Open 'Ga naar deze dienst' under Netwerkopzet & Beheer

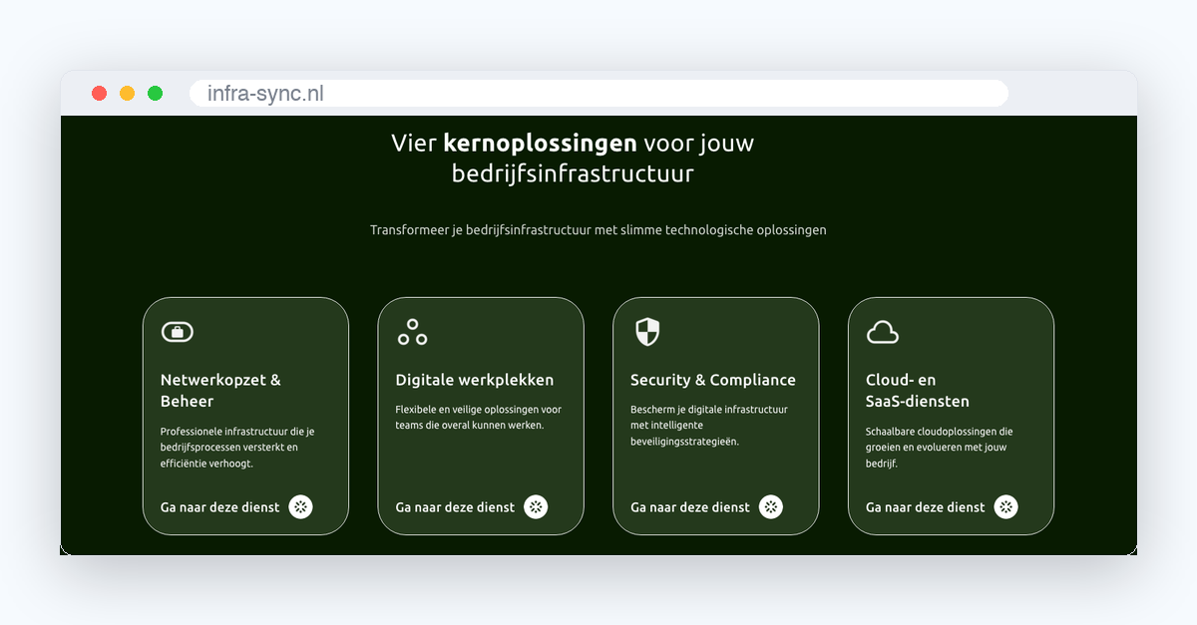pos(220,507)
